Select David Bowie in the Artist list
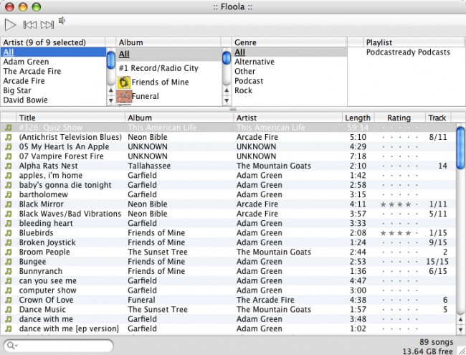This screenshot has width=466, height=355. (x=26, y=100)
